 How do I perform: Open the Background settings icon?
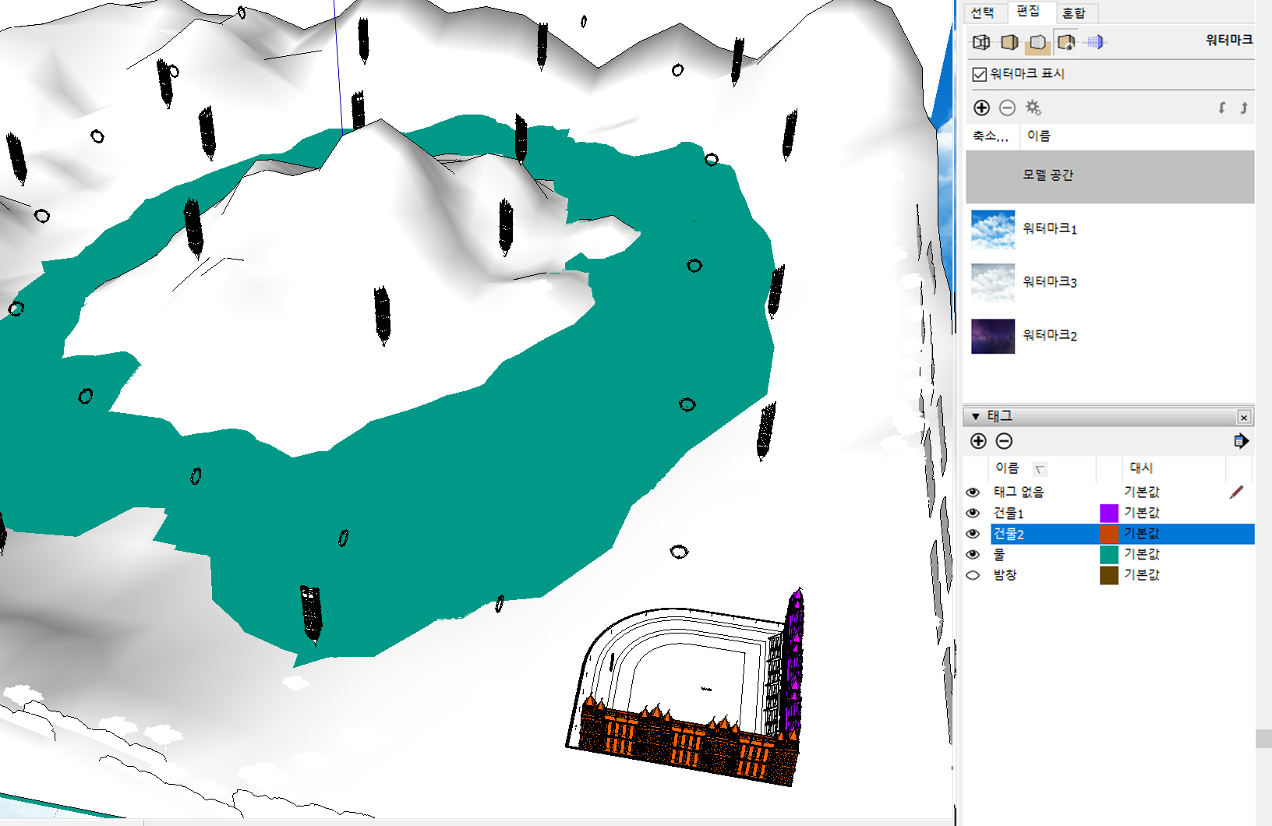1037,42
